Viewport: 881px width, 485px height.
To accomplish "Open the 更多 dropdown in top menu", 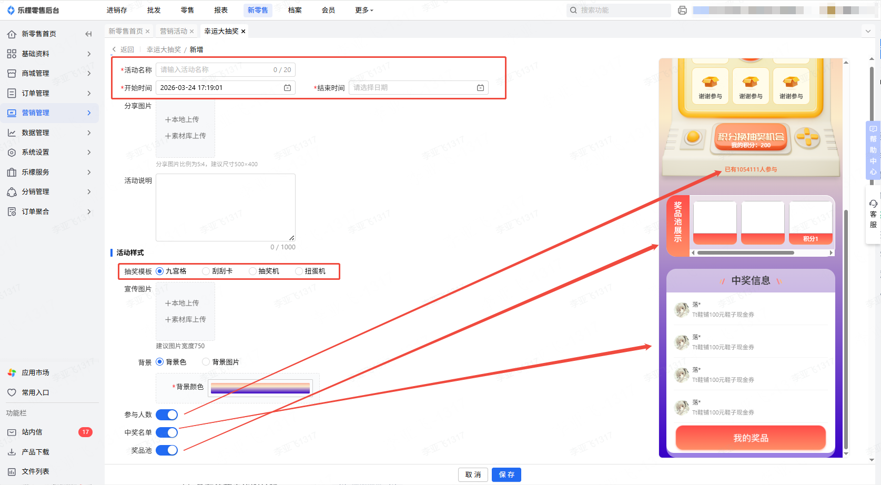I will click(x=364, y=10).
